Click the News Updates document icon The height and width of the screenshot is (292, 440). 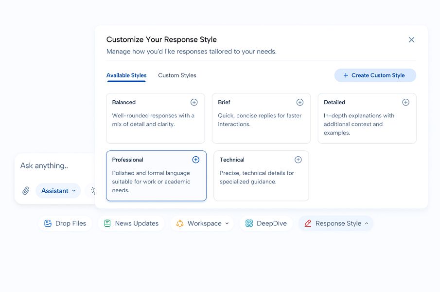click(107, 223)
